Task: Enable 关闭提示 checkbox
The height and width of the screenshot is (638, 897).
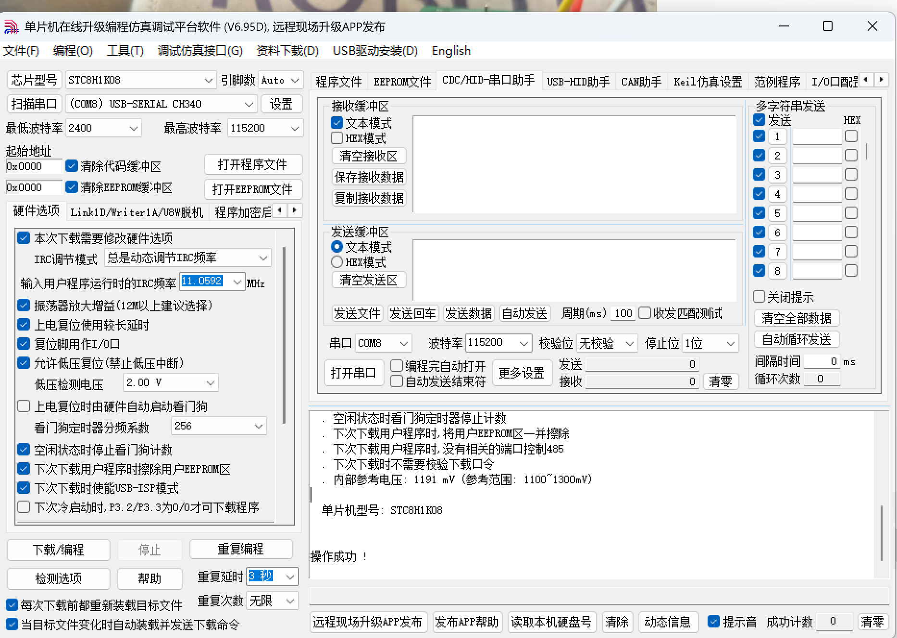Action: (759, 296)
